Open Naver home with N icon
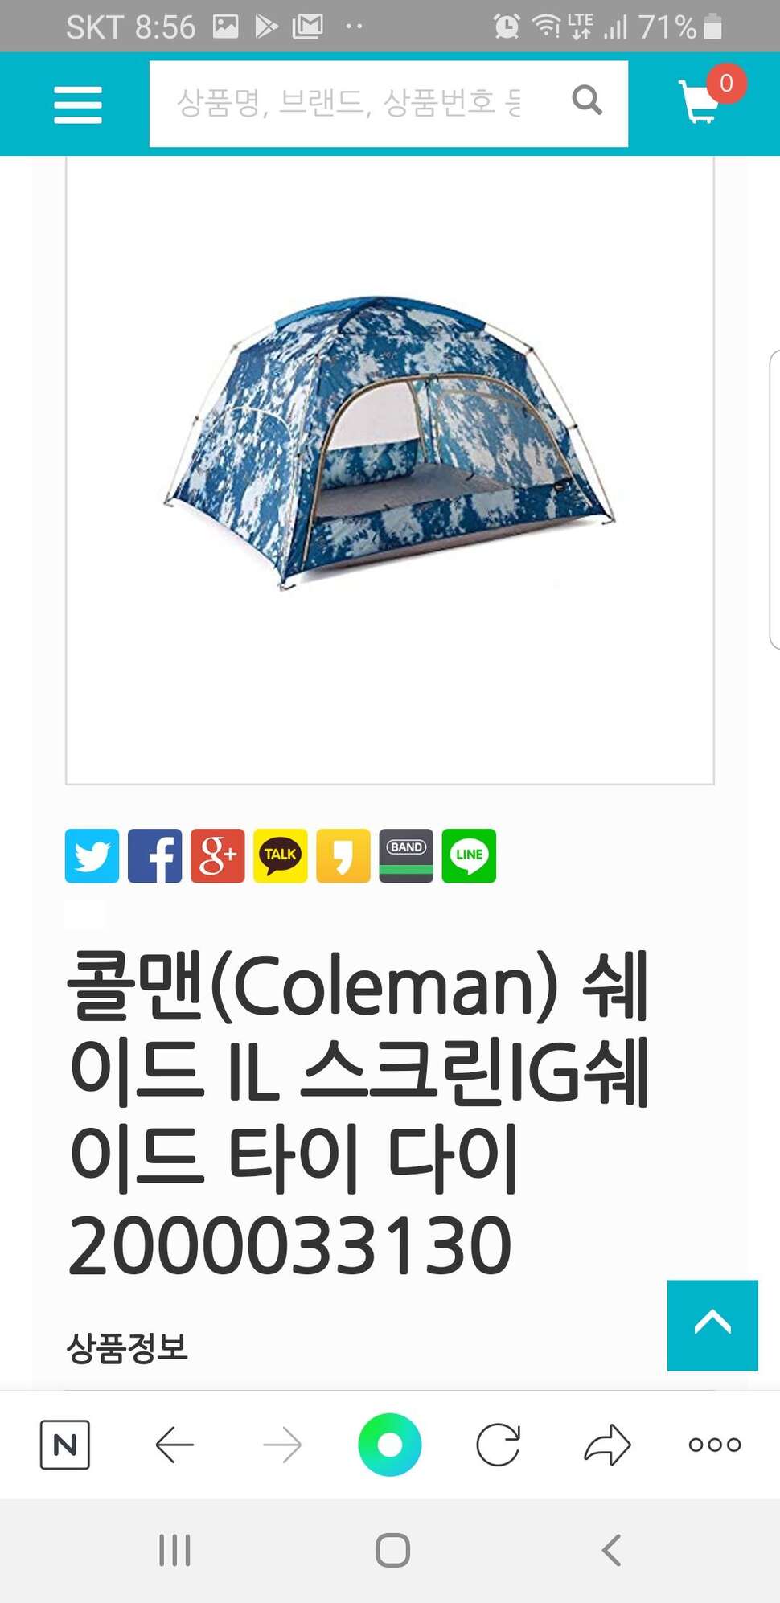This screenshot has height=1603, width=780. click(x=65, y=1445)
